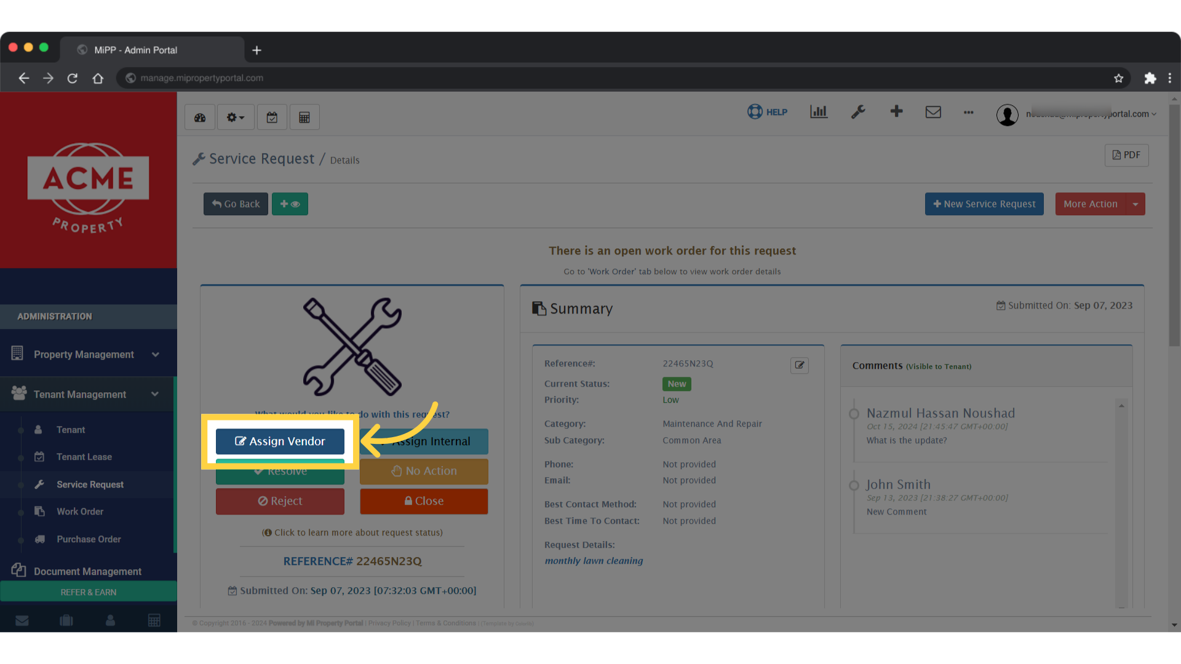Click the sidebar bottom calculator icon

point(154,620)
